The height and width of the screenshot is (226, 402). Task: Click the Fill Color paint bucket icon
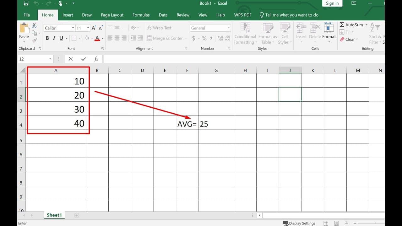(x=88, y=38)
